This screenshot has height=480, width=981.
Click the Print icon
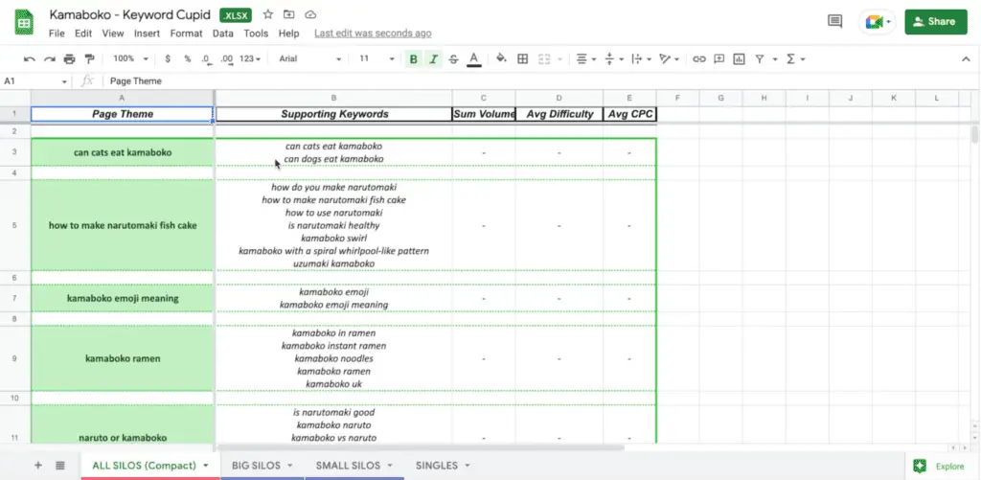click(69, 58)
